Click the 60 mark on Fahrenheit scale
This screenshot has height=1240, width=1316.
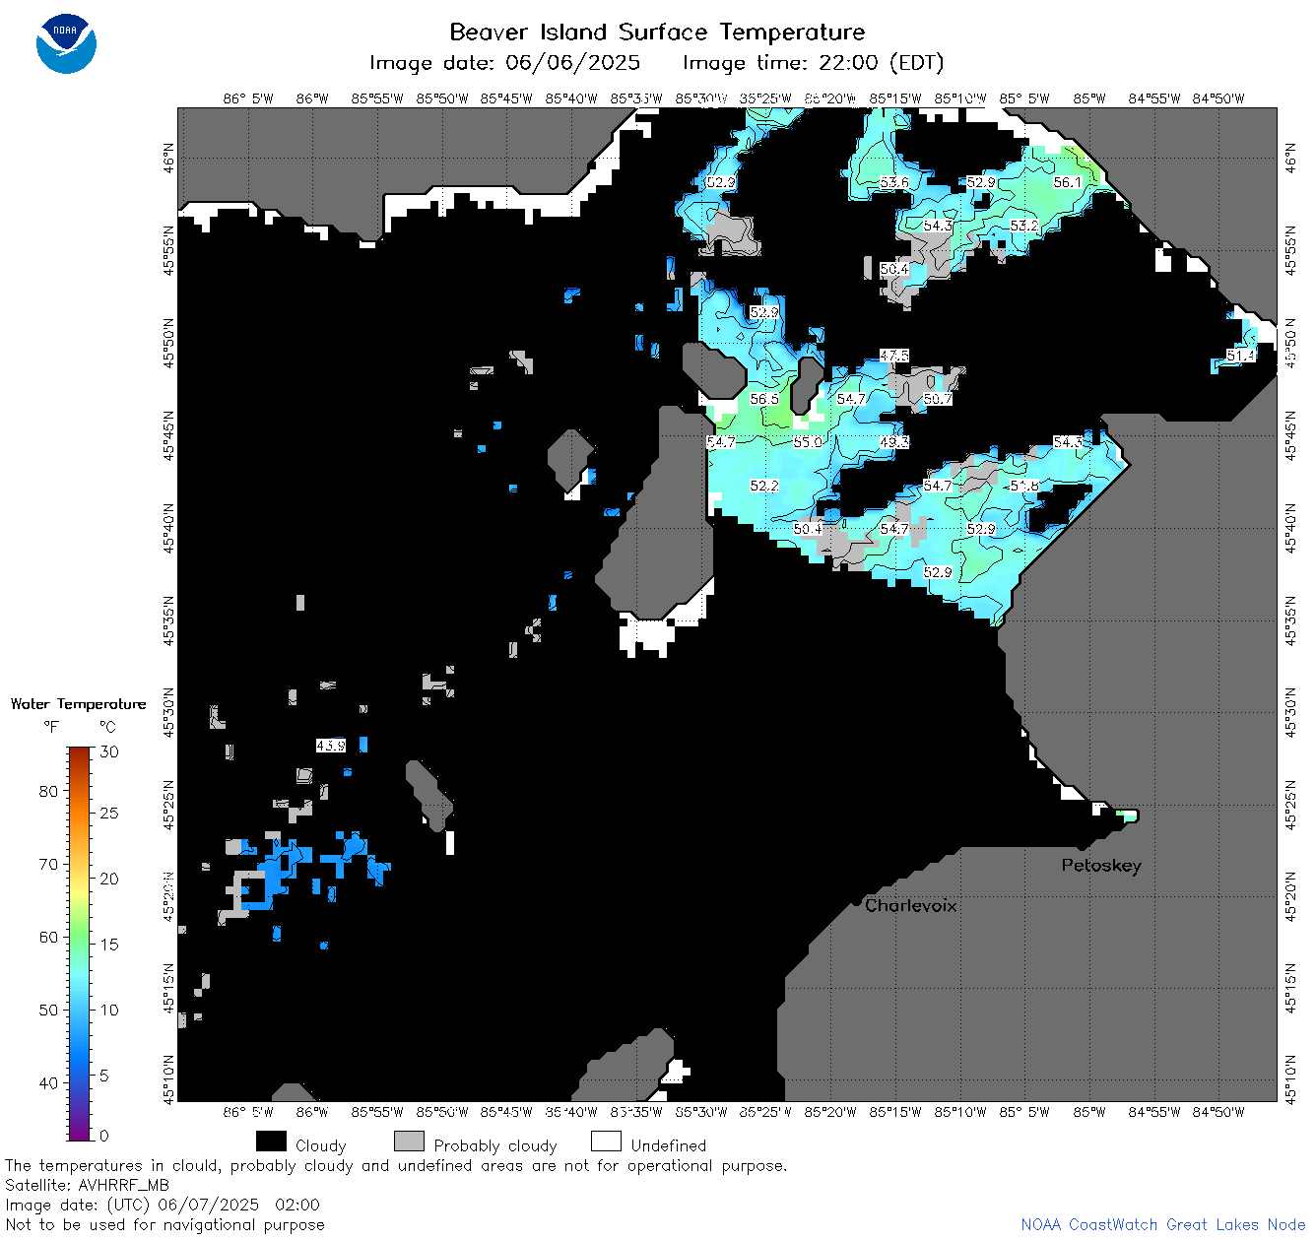48,937
